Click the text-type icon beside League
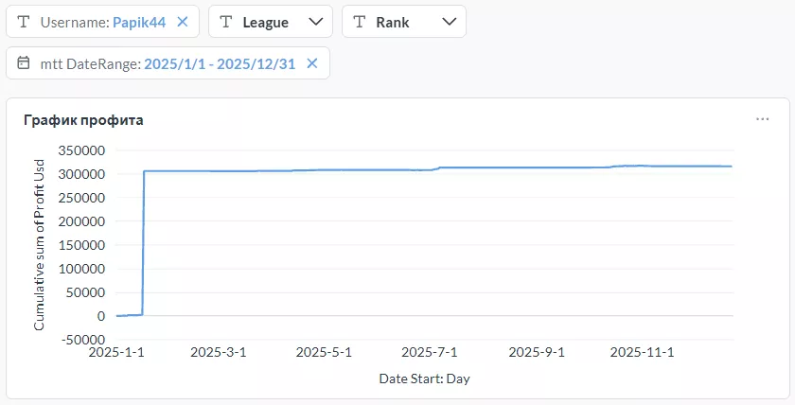795x405 pixels. tap(225, 22)
